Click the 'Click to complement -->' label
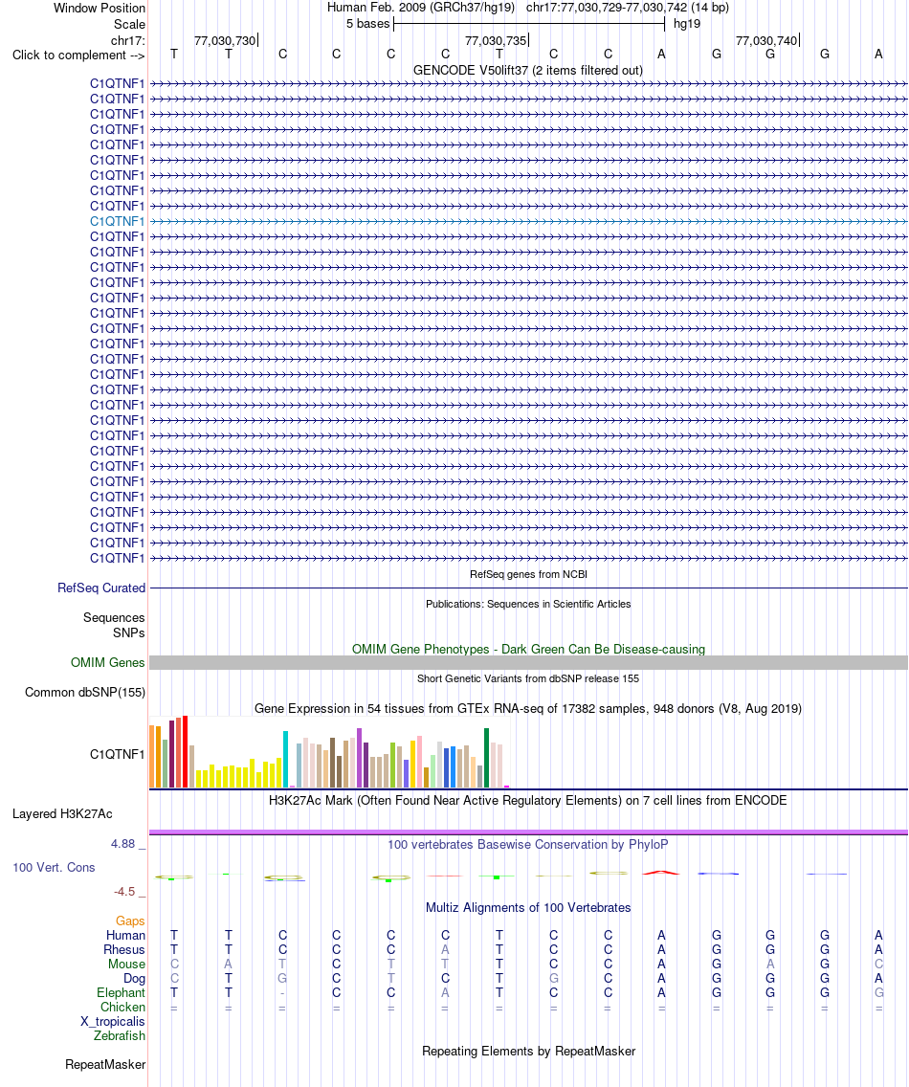The image size is (909, 1087). 78,55
